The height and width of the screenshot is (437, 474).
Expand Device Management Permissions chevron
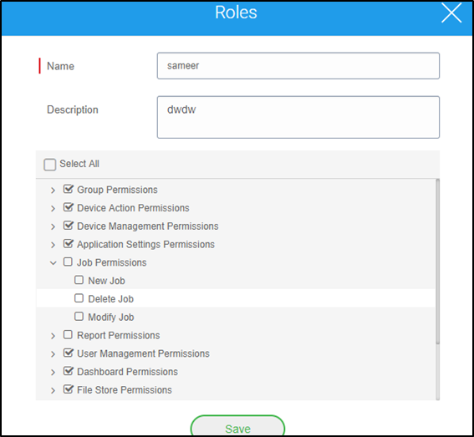pos(53,226)
